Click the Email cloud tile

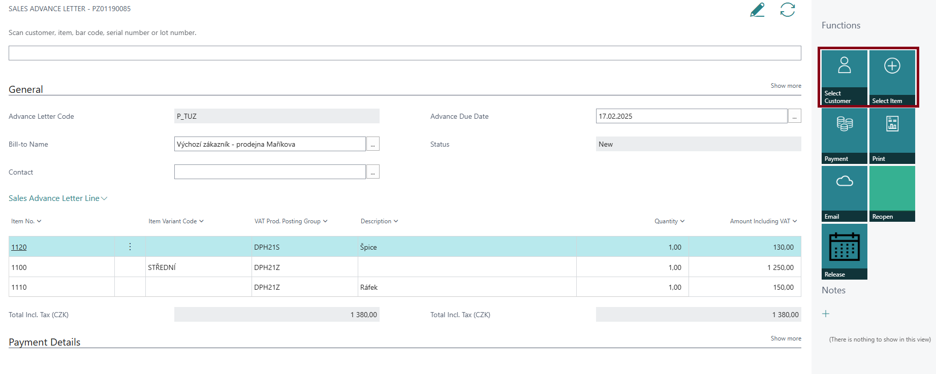pyautogui.click(x=844, y=194)
